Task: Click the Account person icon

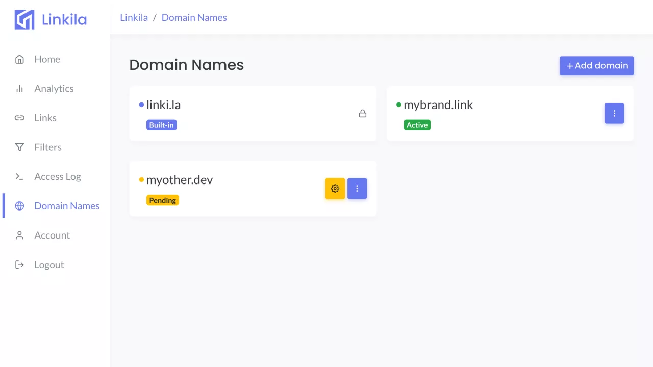Action: pos(19,235)
